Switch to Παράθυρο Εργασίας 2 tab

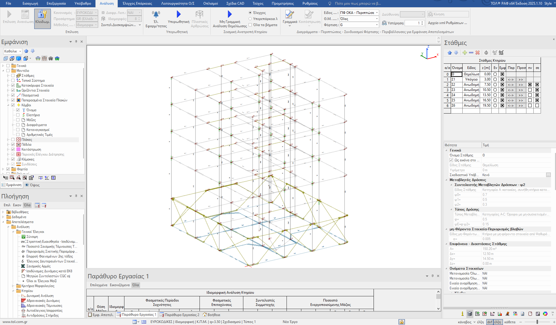tap(179, 315)
